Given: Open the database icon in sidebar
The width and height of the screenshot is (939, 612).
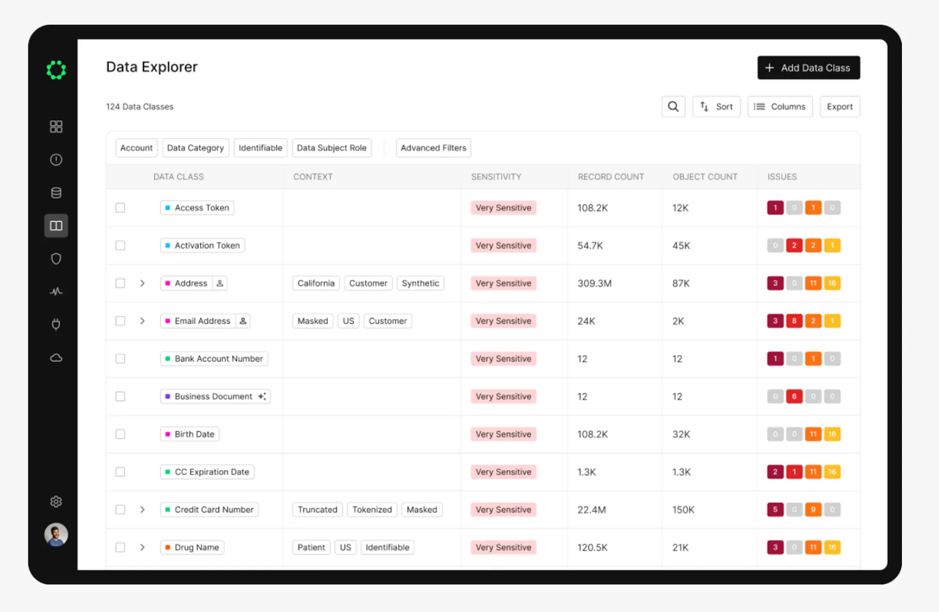Looking at the screenshot, I should coord(56,192).
